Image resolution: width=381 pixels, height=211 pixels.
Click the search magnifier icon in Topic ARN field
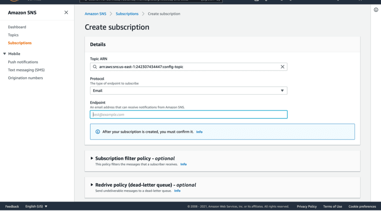[95, 67]
